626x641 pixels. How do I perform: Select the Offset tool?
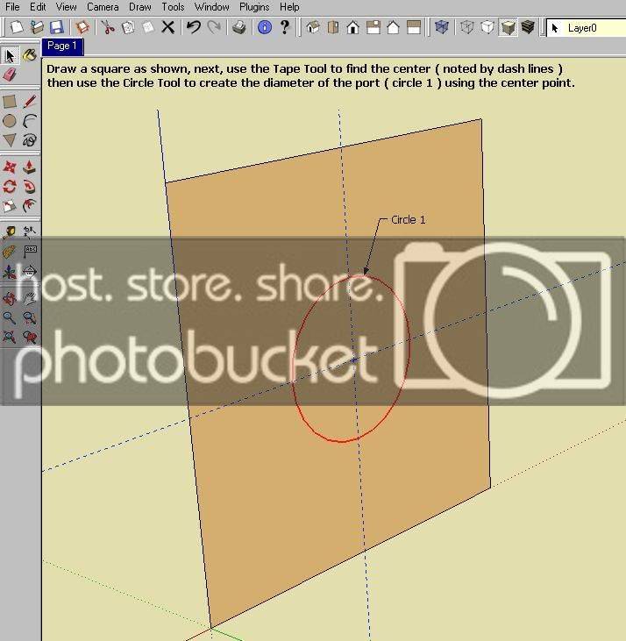(30, 206)
